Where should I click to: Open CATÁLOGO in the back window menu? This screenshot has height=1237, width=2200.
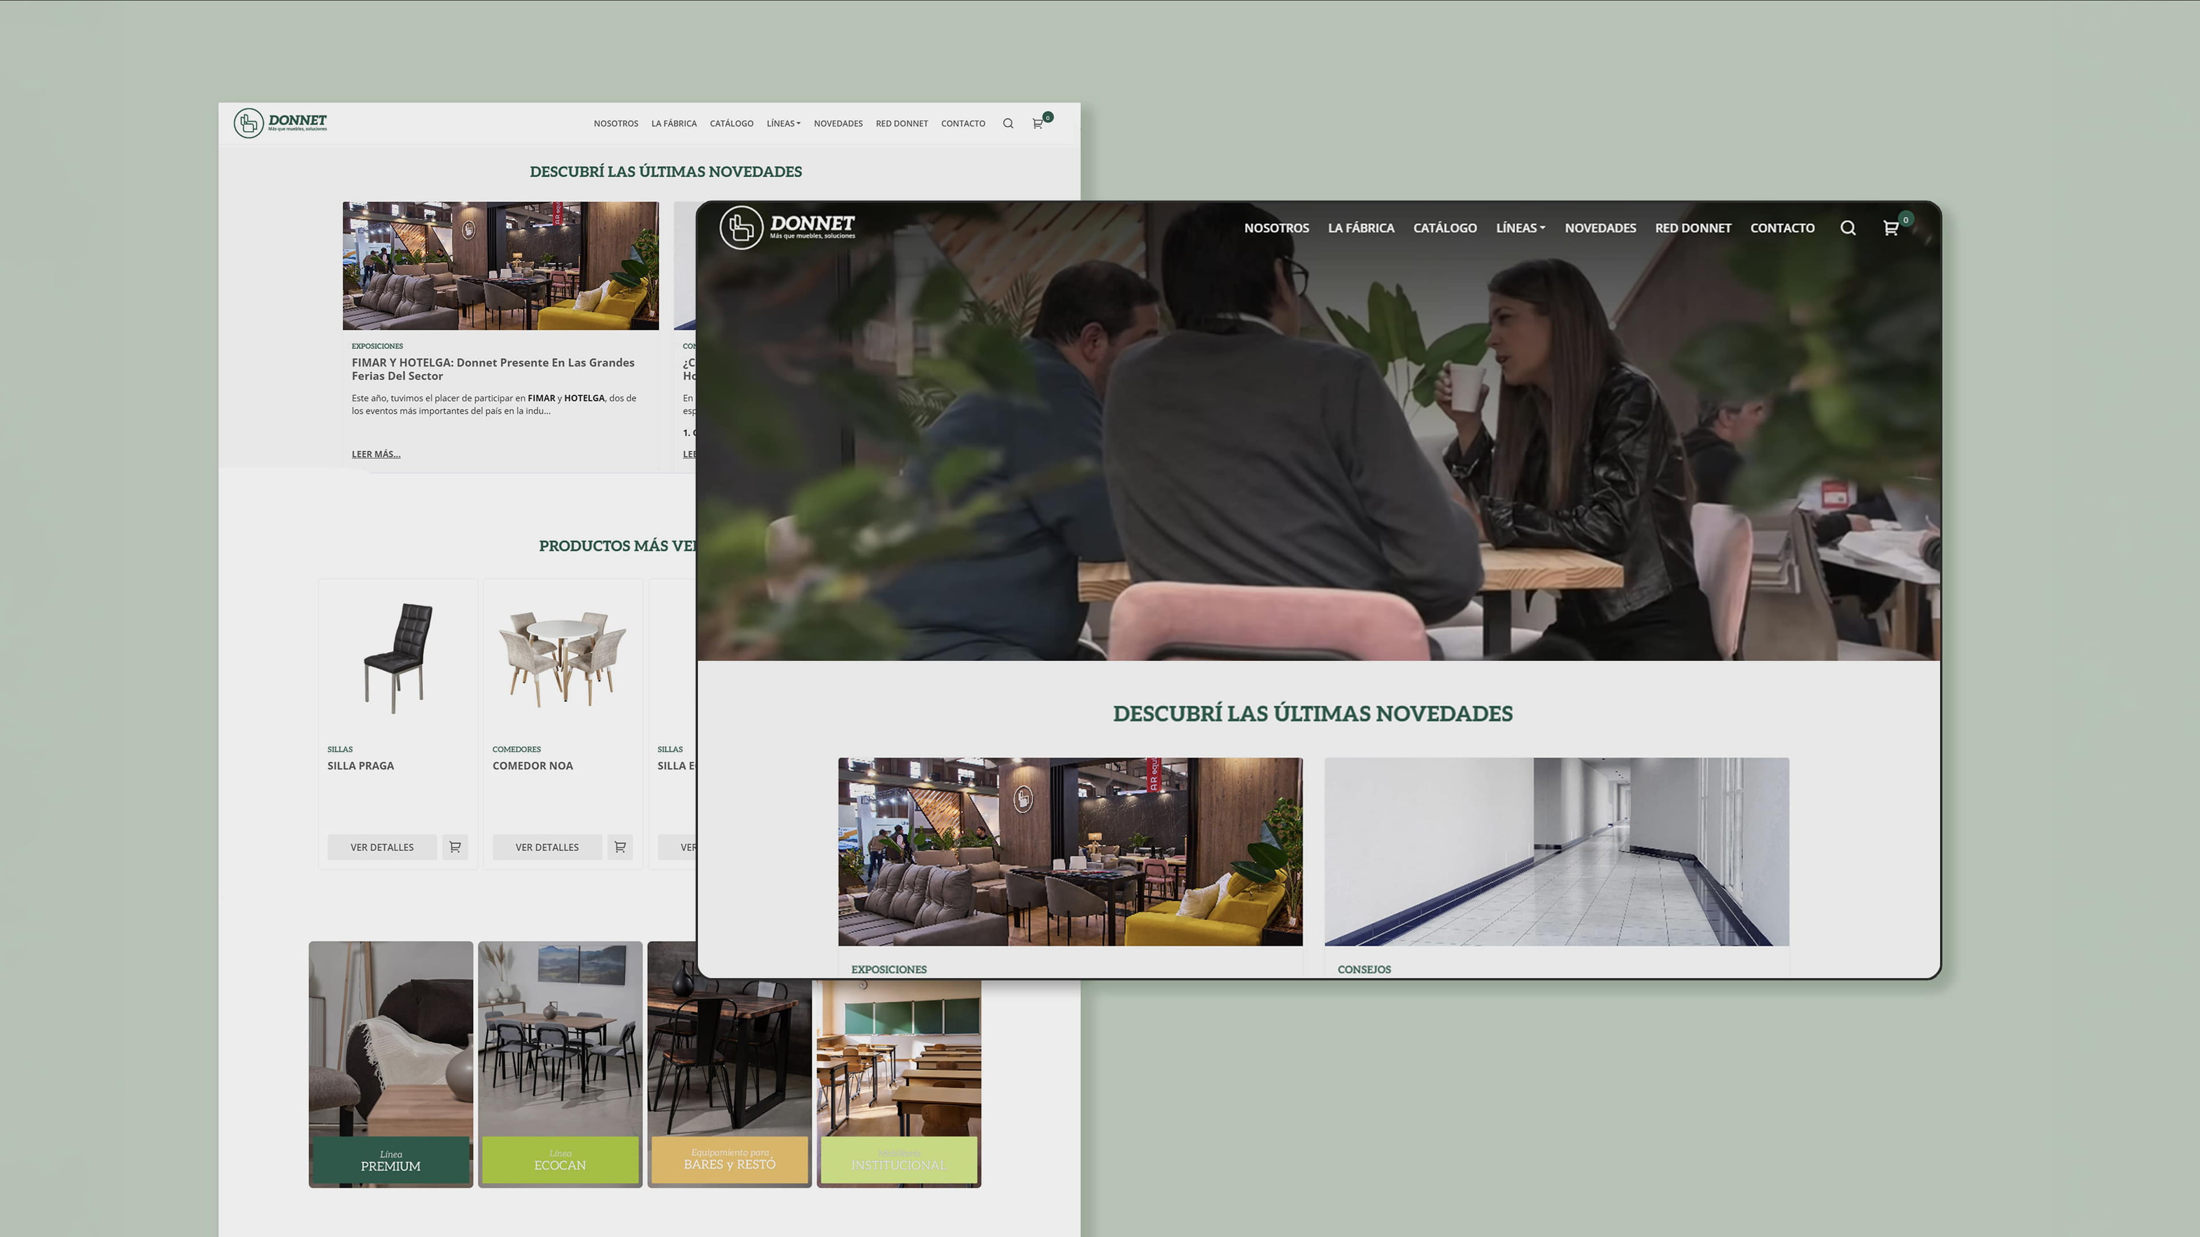(x=731, y=124)
